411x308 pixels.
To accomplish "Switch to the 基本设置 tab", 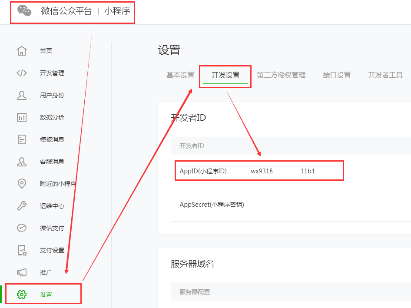I will coord(180,75).
